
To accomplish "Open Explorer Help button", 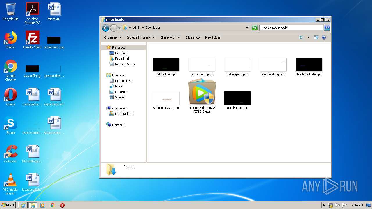I will tap(324, 37).
